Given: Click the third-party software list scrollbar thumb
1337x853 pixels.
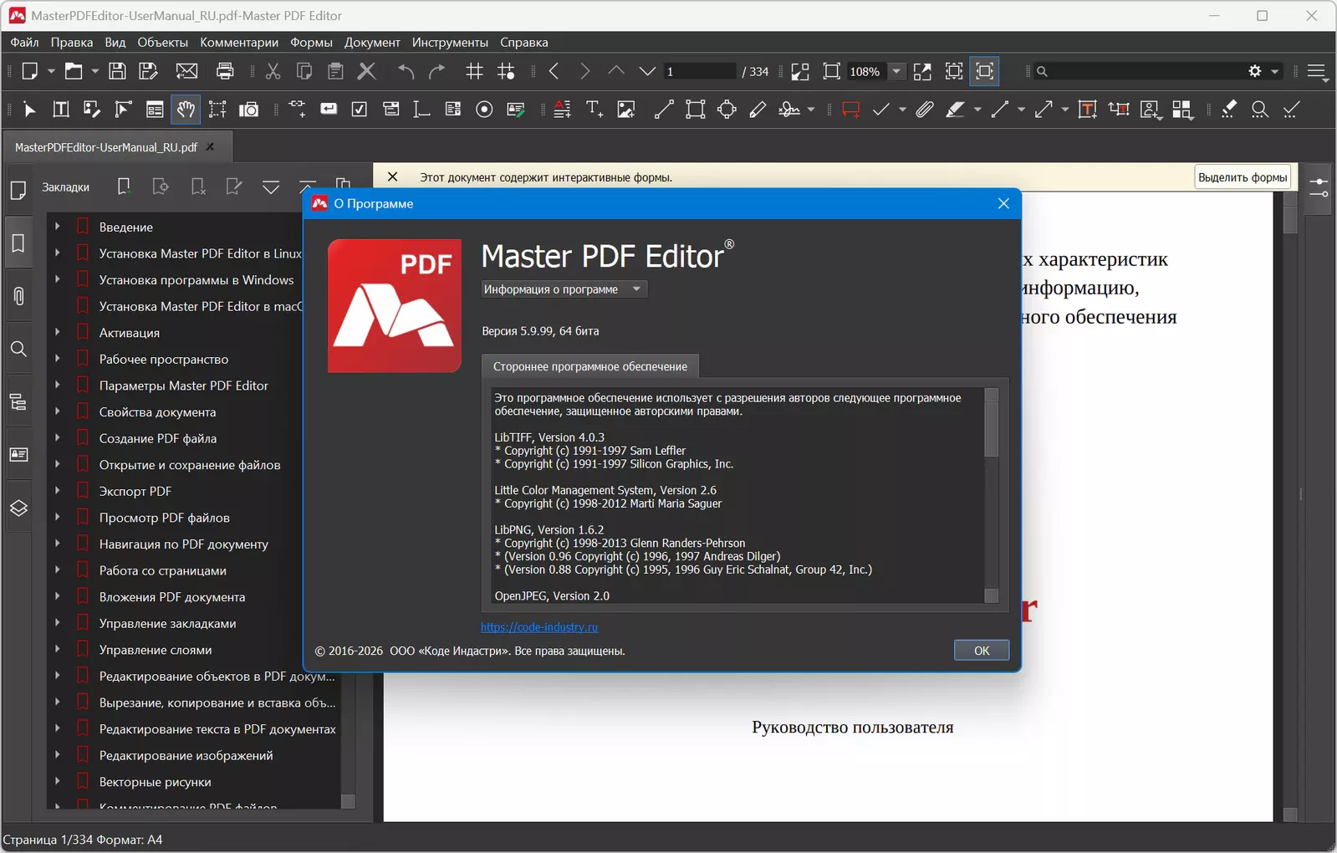Looking at the screenshot, I should click(x=992, y=431).
